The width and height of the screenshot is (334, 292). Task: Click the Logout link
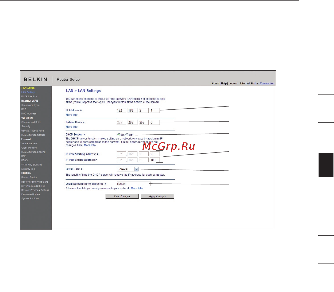point(233,83)
